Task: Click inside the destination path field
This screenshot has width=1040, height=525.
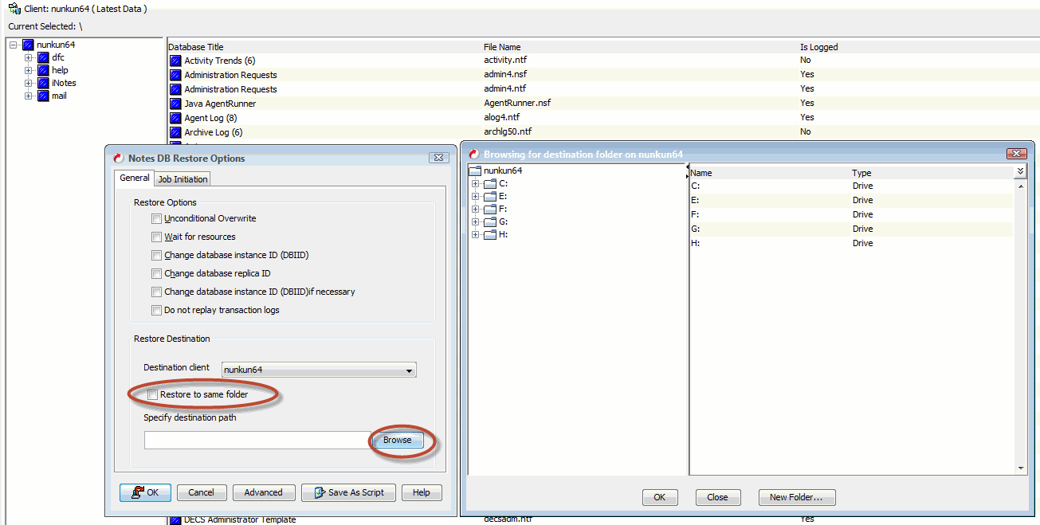Action: [255, 440]
